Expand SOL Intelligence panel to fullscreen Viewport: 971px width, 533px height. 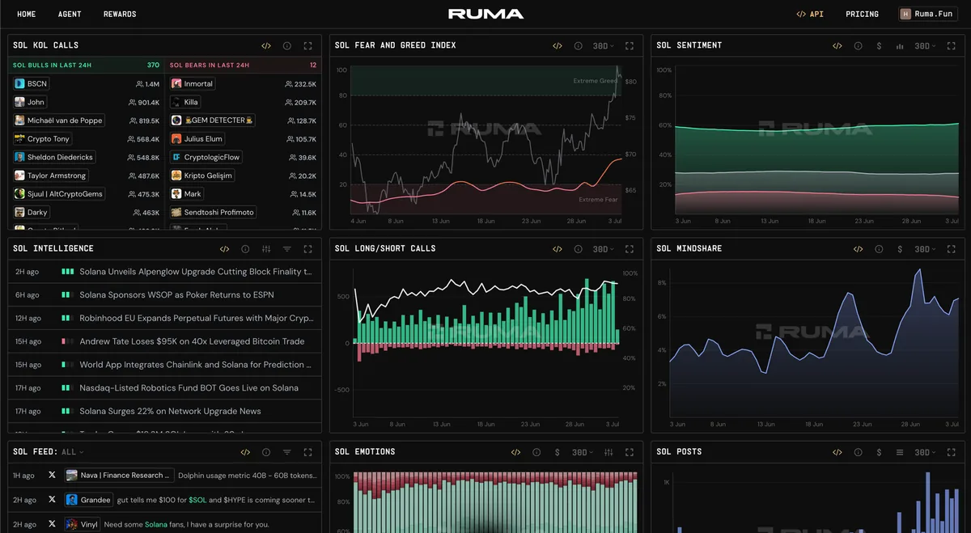tap(307, 249)
